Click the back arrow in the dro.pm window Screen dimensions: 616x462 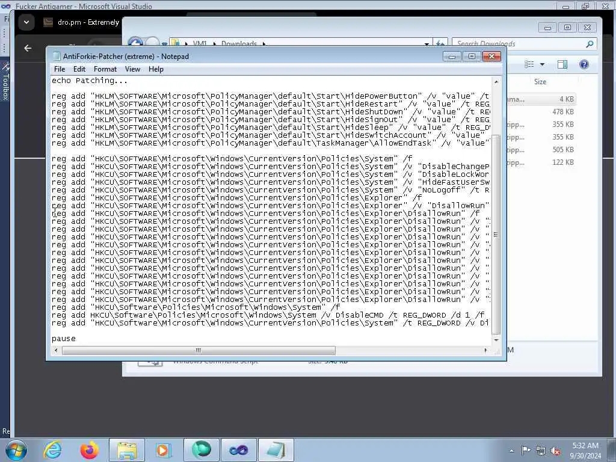click(x=28, y=48)
